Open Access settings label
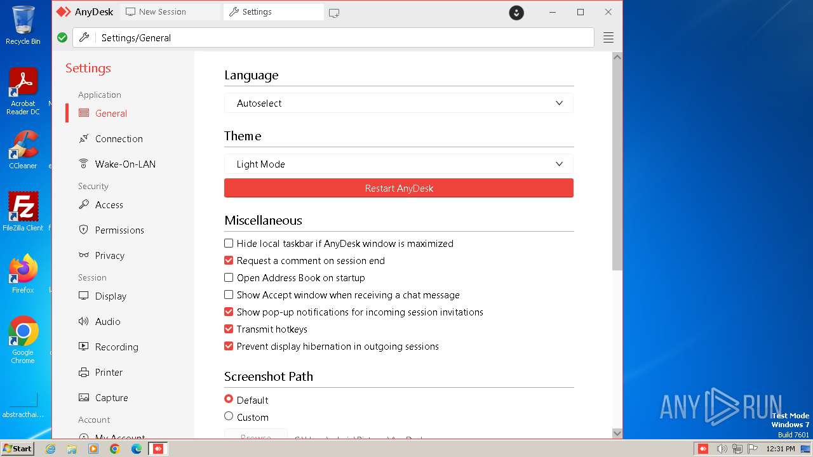Screen dimensions: 813x457 (x=109, y=205)
